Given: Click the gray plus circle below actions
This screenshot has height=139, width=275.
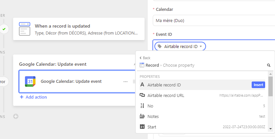Looking at the screenshot, I should coord(16,116).
